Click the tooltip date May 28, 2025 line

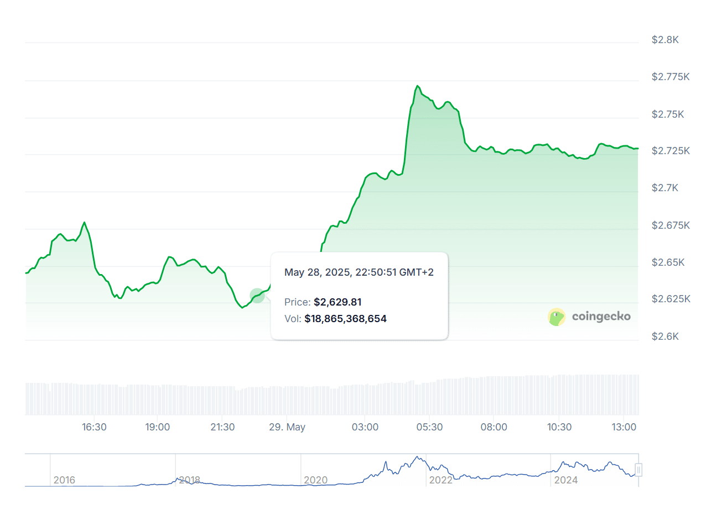click(x=359, y=272)
